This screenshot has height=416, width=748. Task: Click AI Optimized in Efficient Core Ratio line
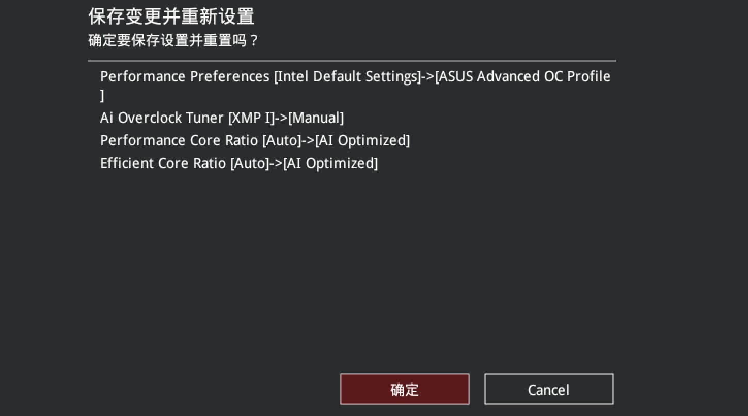330,163
